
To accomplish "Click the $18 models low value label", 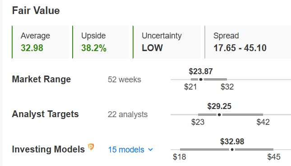I will click(x=179, y=157).
